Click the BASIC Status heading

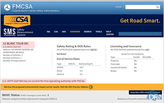point(11,95)
